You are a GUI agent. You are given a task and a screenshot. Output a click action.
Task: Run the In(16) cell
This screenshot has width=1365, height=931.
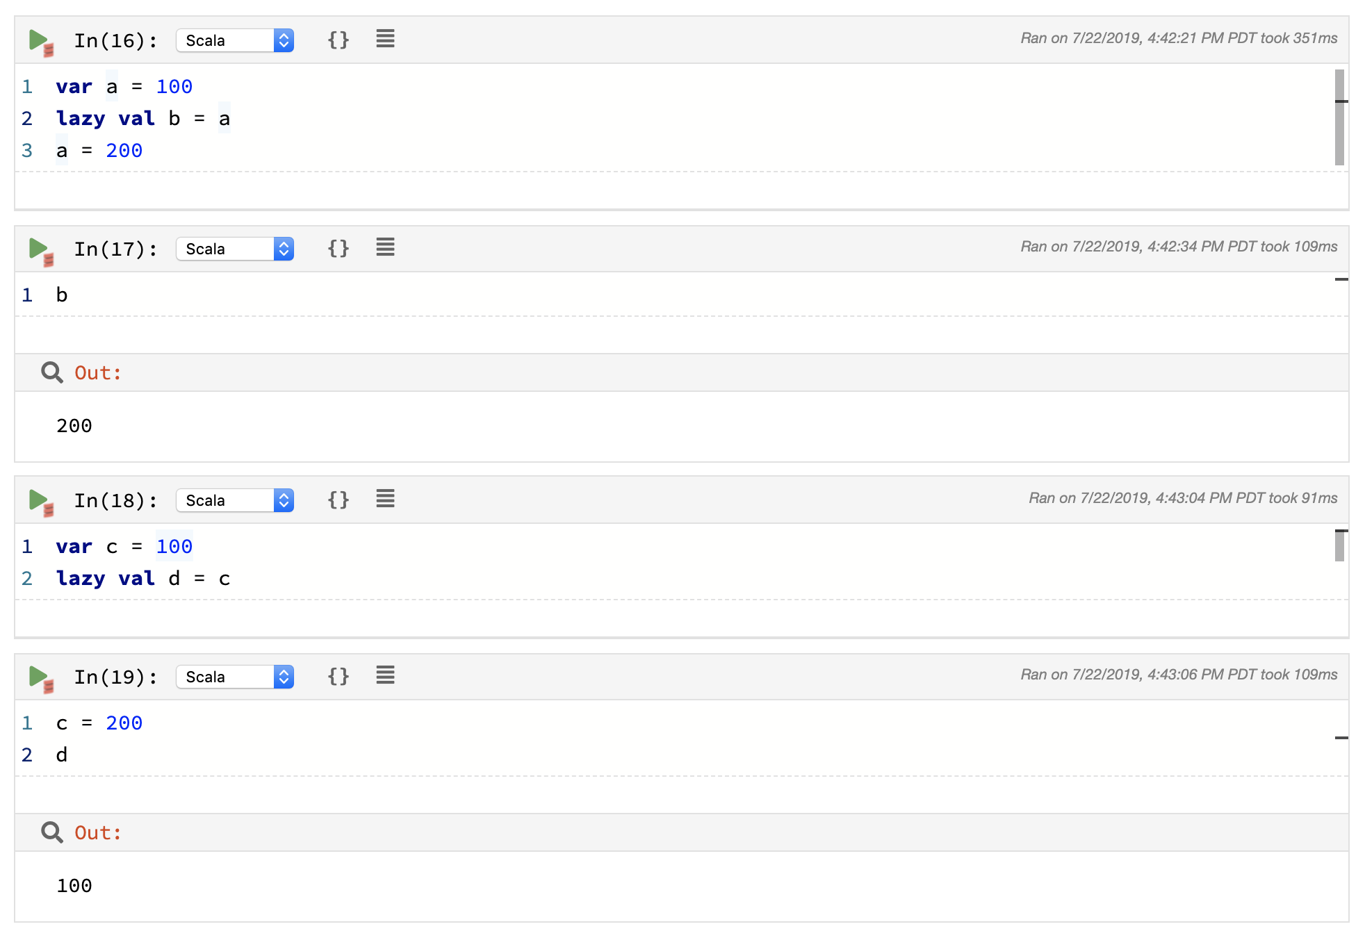40,39
